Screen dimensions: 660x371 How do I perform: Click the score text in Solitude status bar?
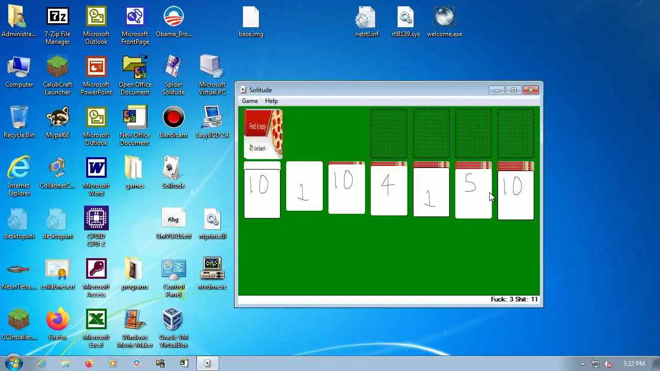point(514,299)
